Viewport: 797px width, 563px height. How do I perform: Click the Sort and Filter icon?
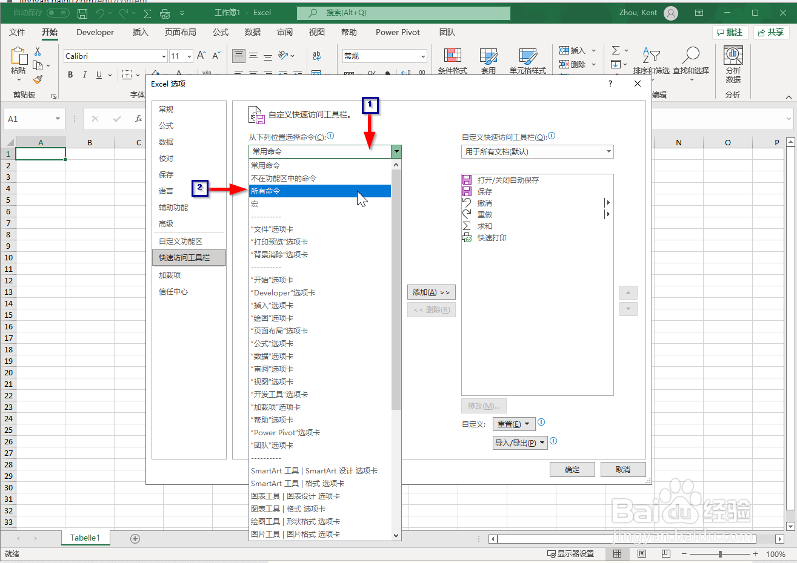[651, 56]
